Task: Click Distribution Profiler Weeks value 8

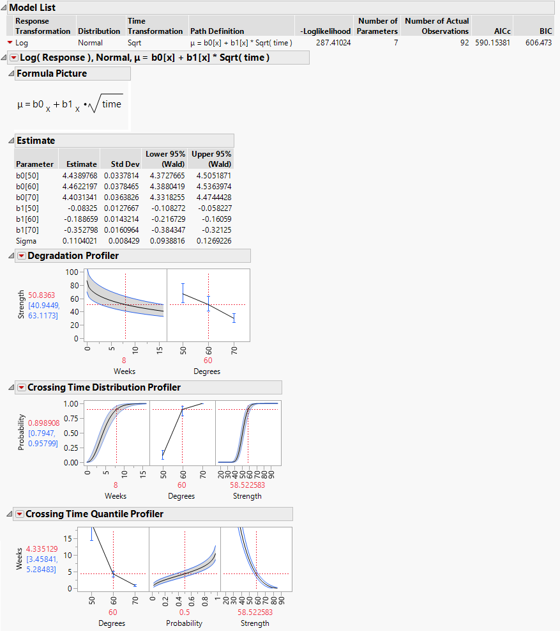Action: [x=116, y=485]
